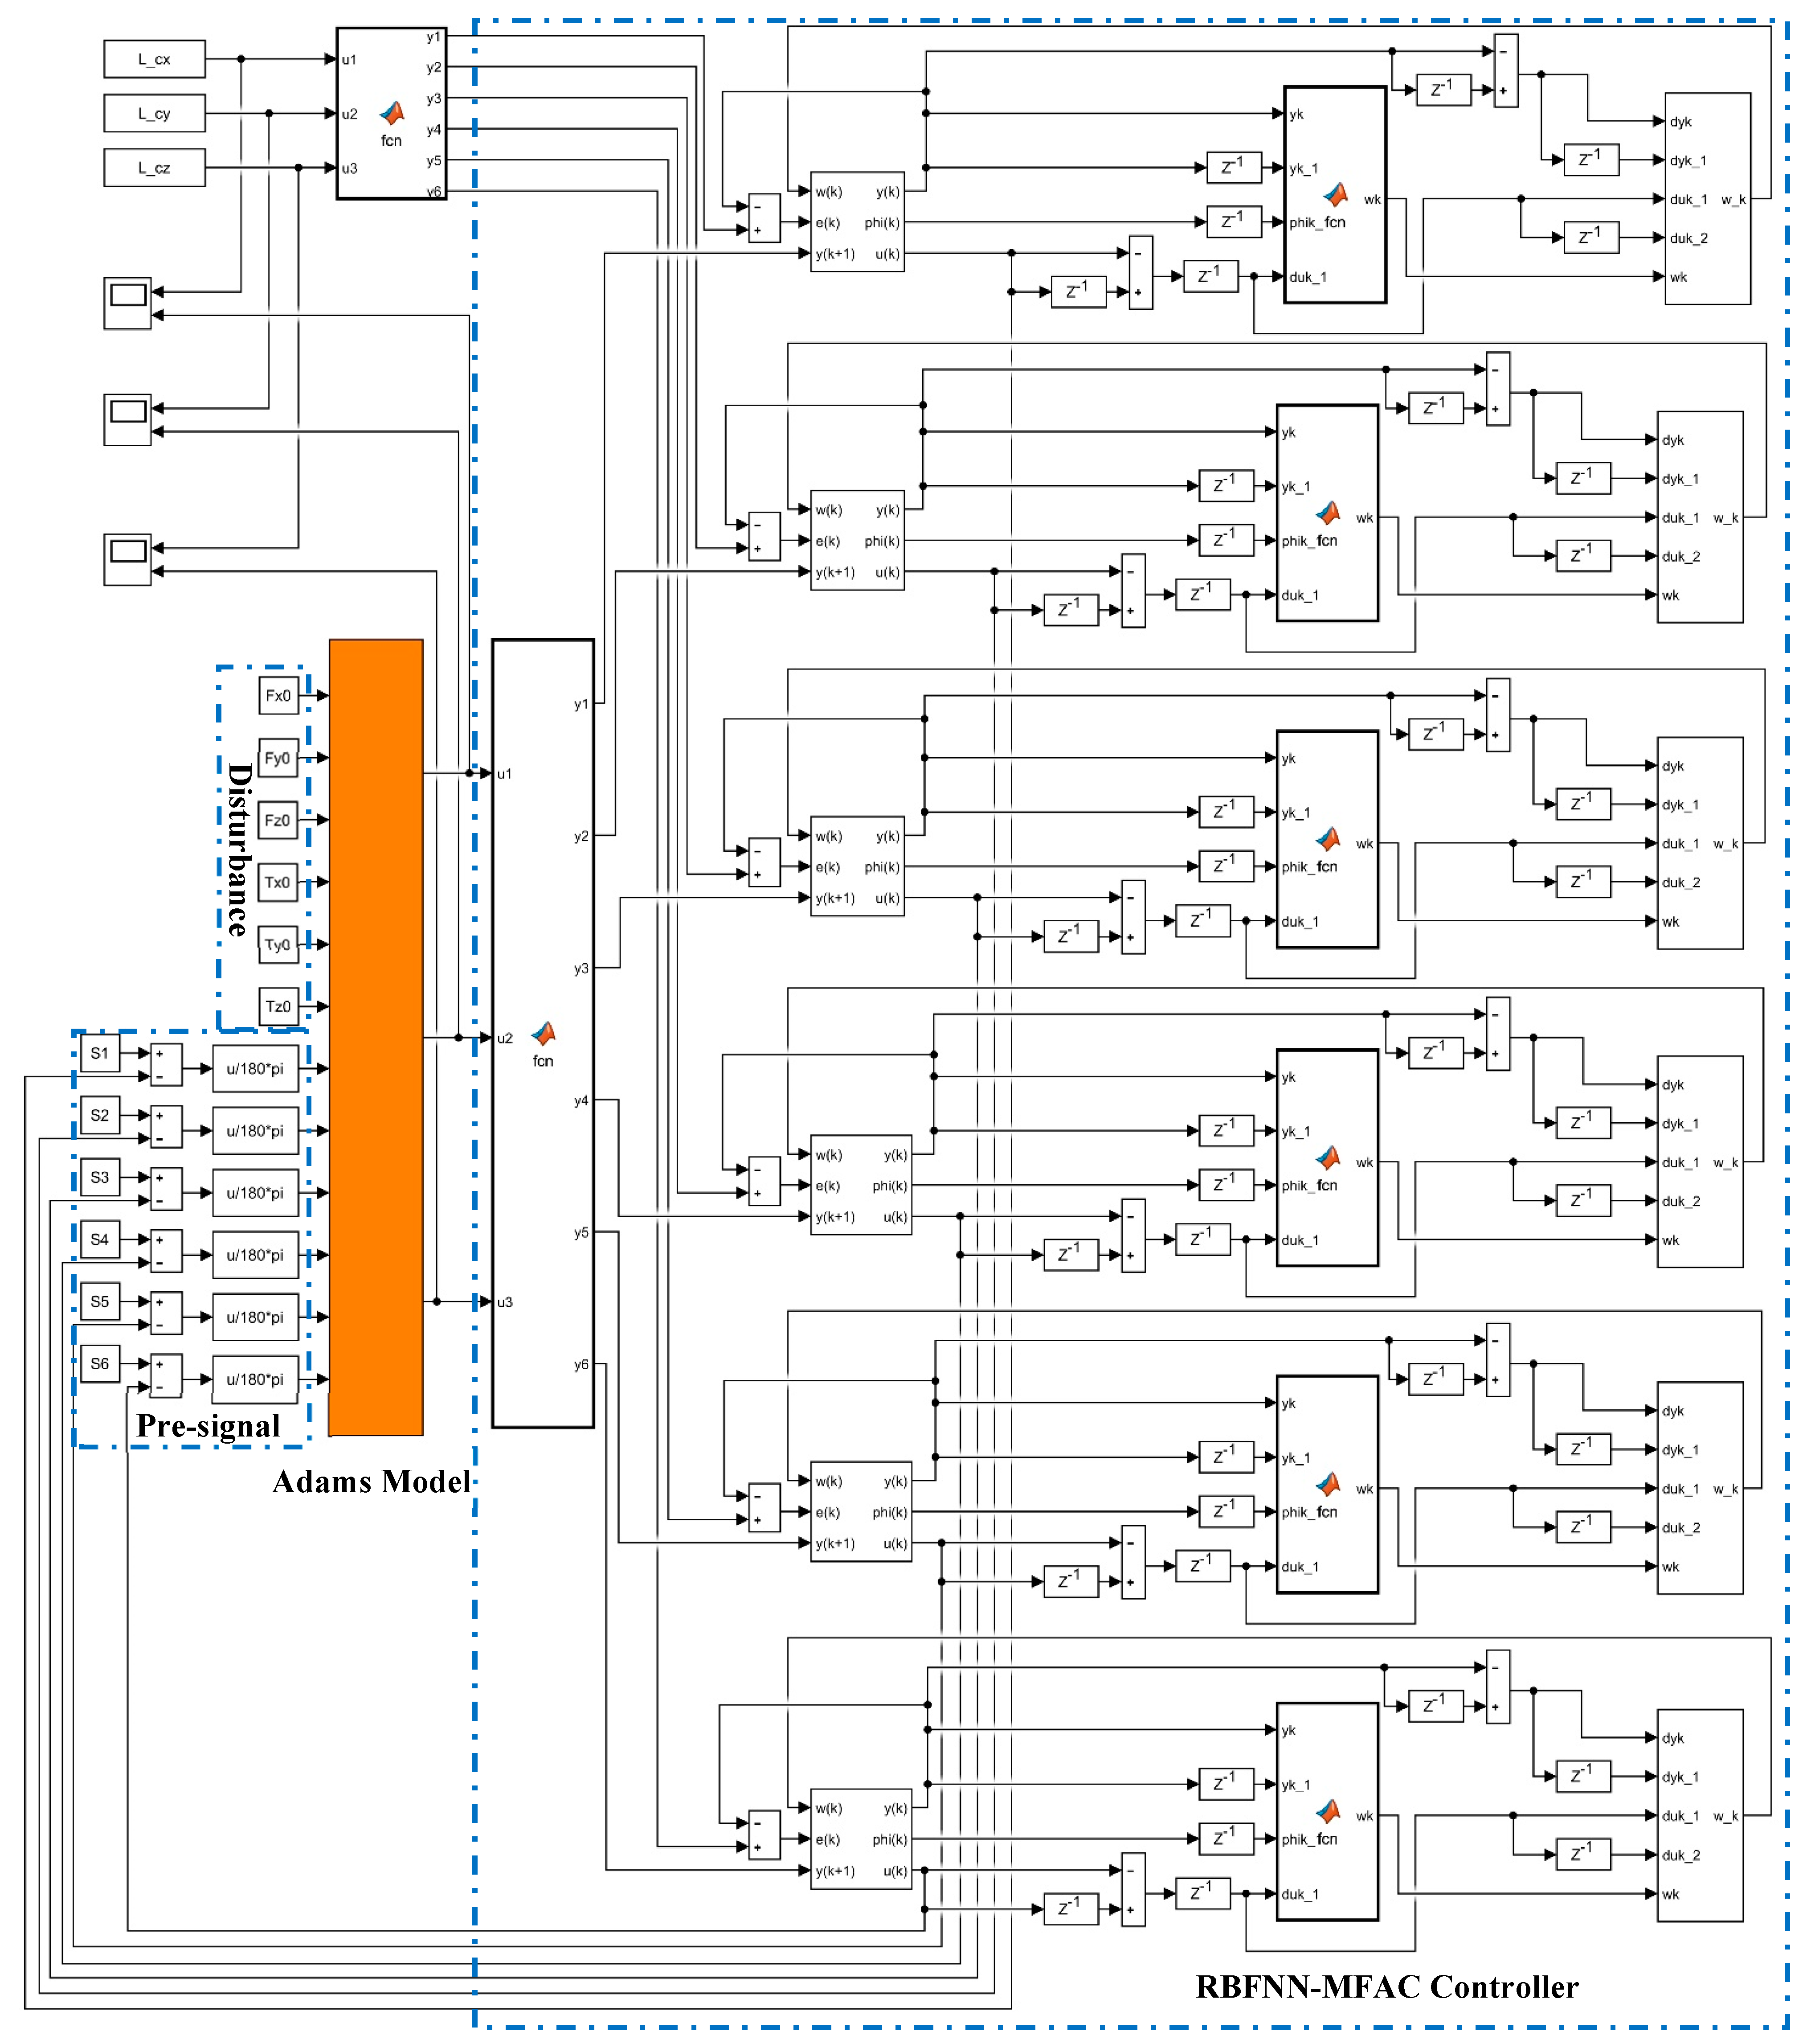This screenshot has height=2044, width=1803.
Task: Click MATLAB icon of bottommost phik_fcn block
Action: (x=1327, y=1811)
